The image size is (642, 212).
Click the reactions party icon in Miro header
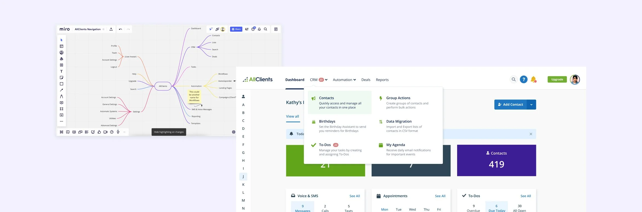click(217, 29)
